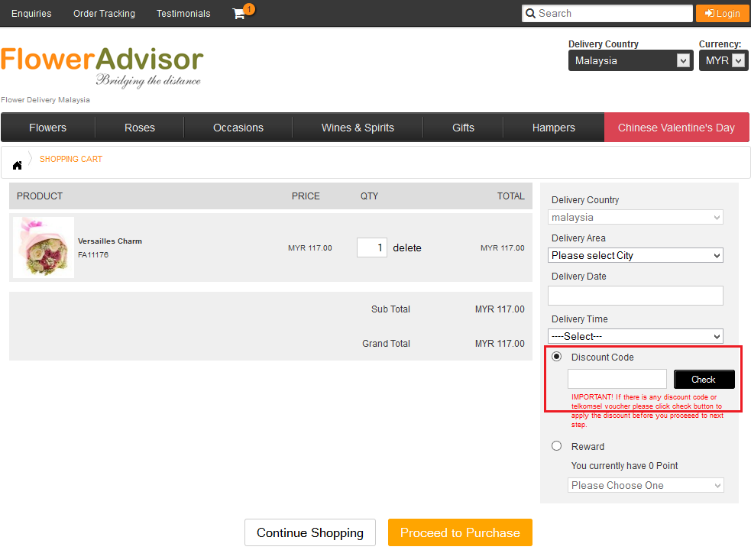Open the Flowers menu
The width and height of the screenshot is (751, 550).
point(48,128)
